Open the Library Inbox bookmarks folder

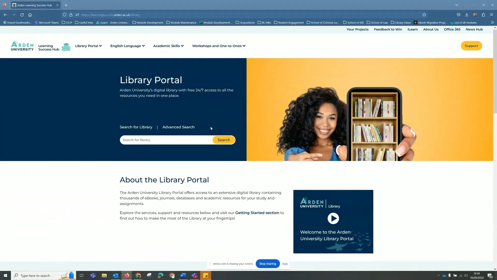[x=401, y=23]
